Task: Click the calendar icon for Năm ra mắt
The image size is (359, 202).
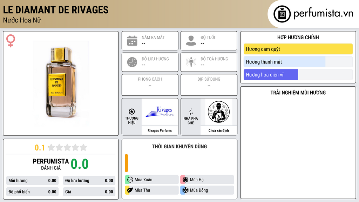Action: click(x=132, y=41)
